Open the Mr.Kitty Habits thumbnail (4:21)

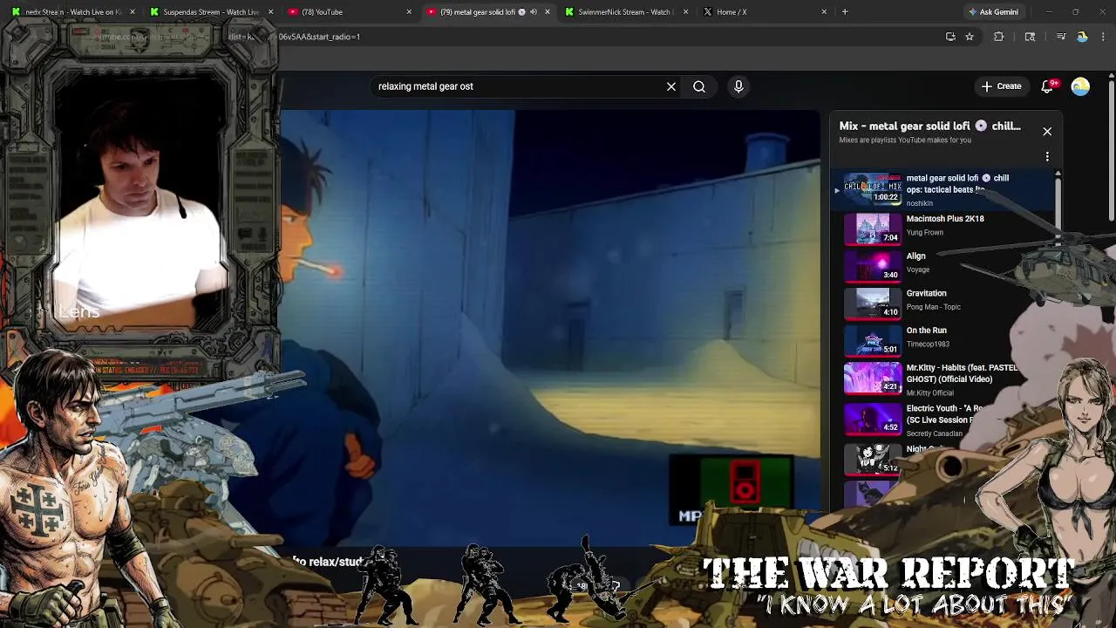873,378
